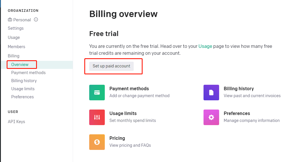This screenshot has width=306, height=162.
Task: Select the Overview billing sub-item
Action: click(x=20, y=65)
